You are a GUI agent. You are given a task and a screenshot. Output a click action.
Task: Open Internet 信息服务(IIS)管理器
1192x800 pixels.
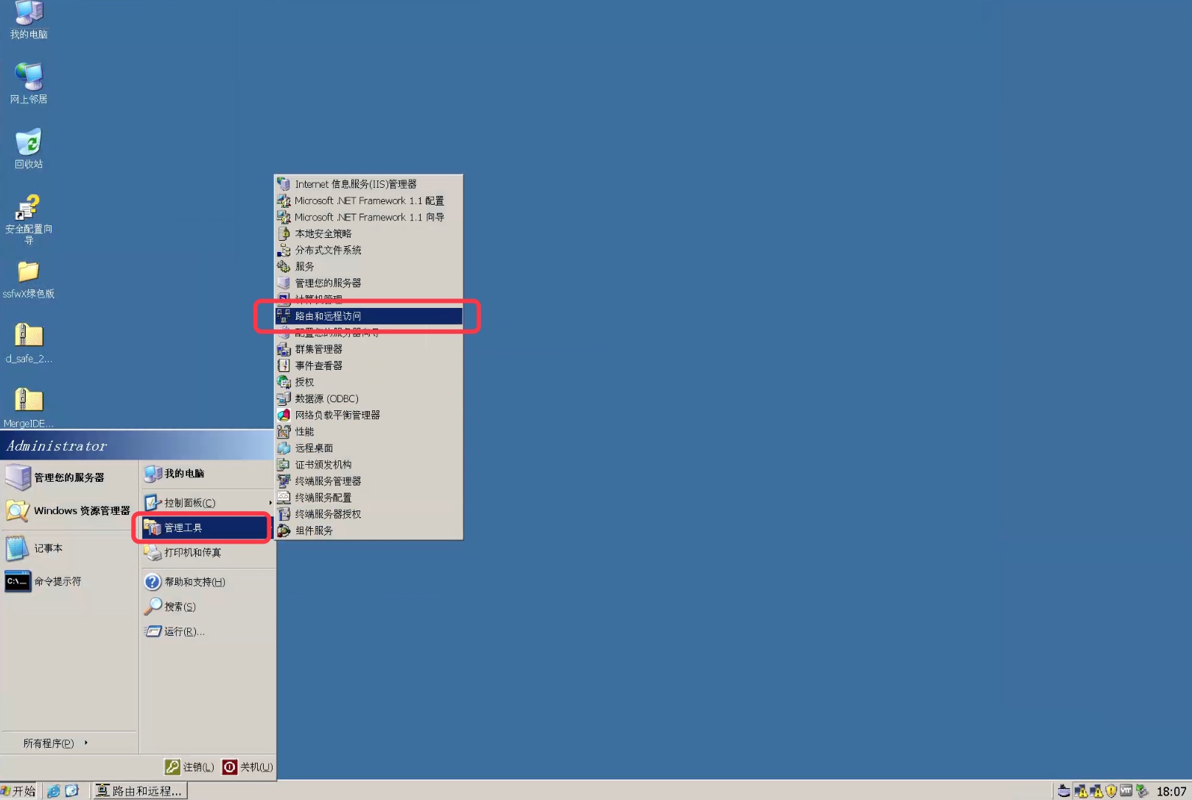click(368, 184)
